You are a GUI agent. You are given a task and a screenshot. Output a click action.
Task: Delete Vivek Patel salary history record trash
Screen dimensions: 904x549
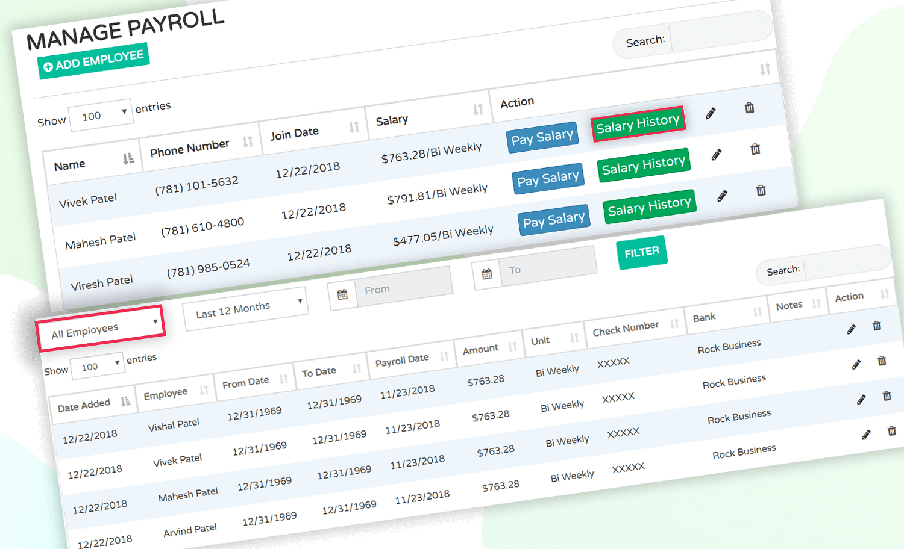click(882, 361)
